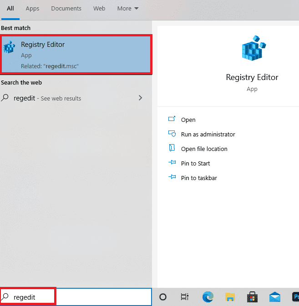Expand web results arrow for regedit
Image resolution: width=299 pixels, height=306 pixels.
click(140, 98)
